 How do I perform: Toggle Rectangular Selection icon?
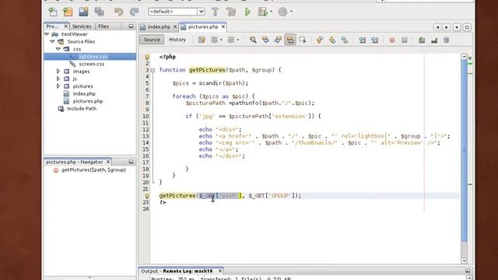click(x=303, y=40)
